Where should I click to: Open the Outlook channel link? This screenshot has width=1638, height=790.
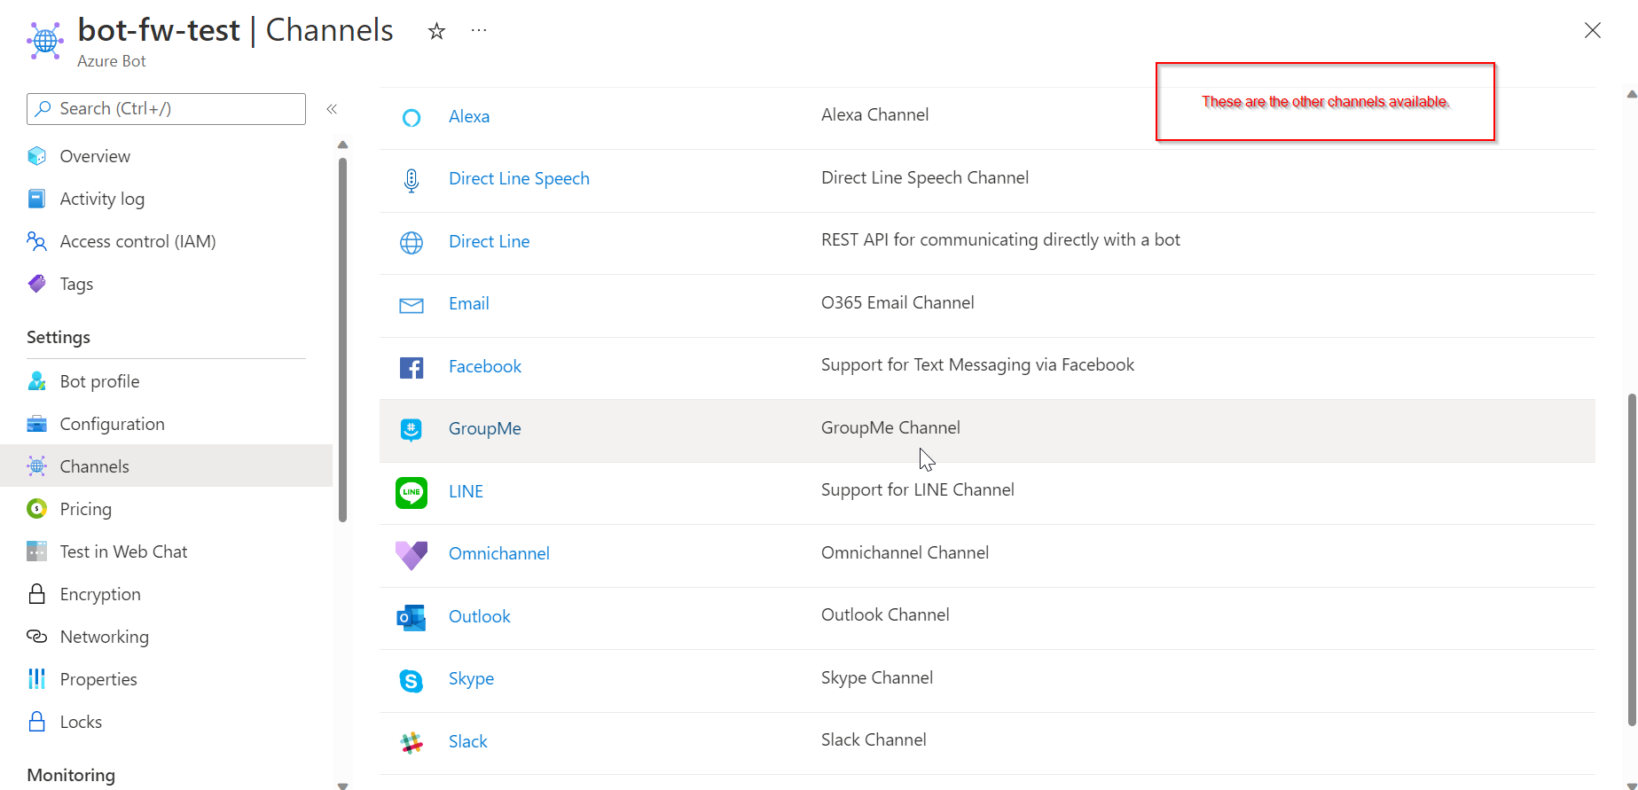479,616
